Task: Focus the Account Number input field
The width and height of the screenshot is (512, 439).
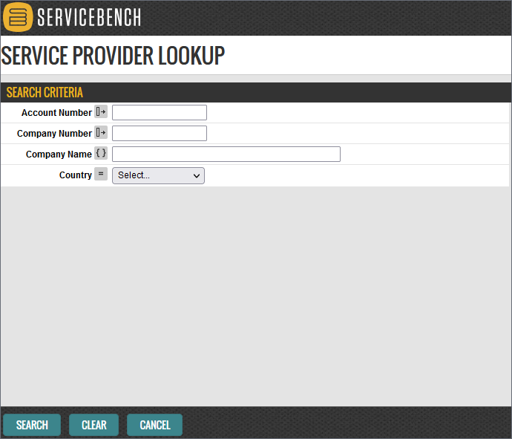Action: coord(160,112)
